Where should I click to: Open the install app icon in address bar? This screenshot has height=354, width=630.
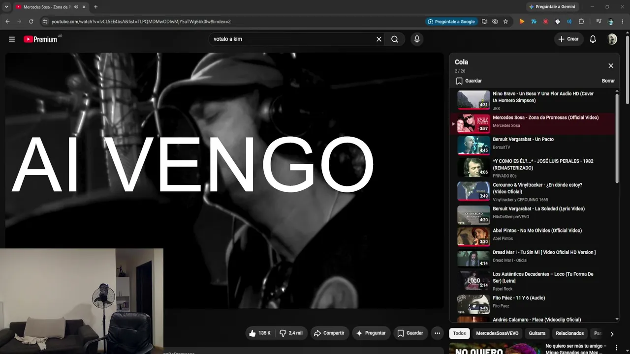click(x=485, y=22)
